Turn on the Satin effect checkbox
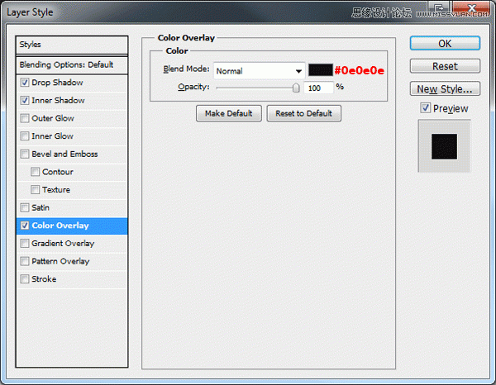The width and height of the screenshot is (496, 385). tap(25, 207)
